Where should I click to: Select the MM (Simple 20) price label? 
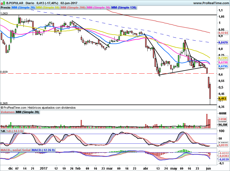(23, 8)
